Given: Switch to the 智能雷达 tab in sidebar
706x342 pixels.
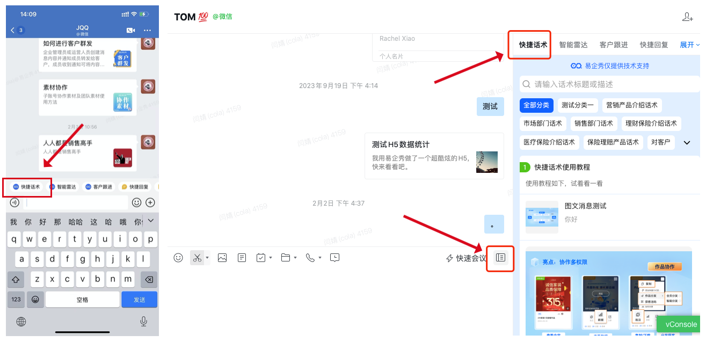Looking at the screenshot, I should 573,45.
